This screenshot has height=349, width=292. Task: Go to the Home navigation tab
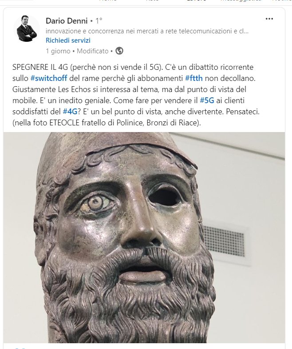(x=108, y=1)
